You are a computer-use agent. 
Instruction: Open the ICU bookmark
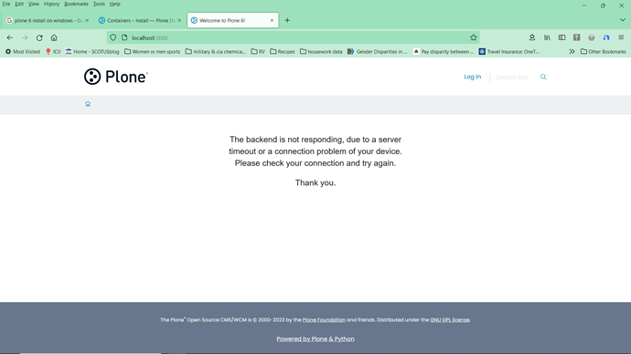pyautogui.click(x=53, y=51)
